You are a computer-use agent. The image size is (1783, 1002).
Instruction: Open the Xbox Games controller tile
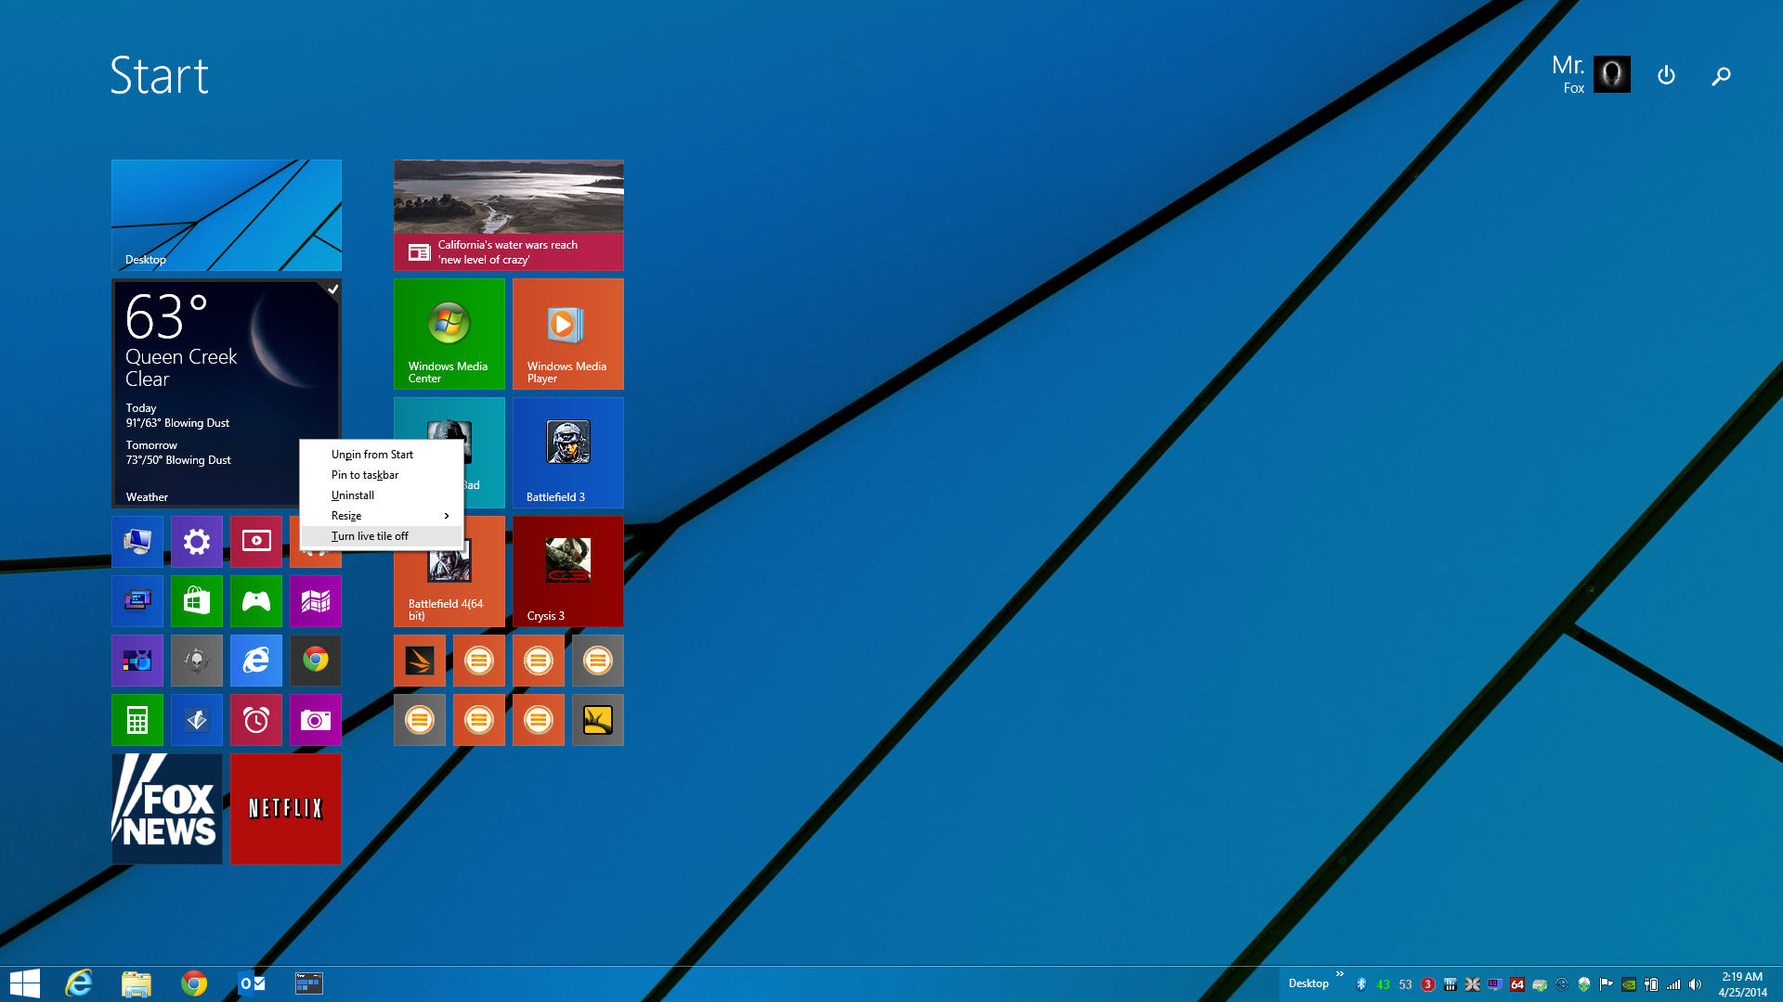tap(256, 601)
